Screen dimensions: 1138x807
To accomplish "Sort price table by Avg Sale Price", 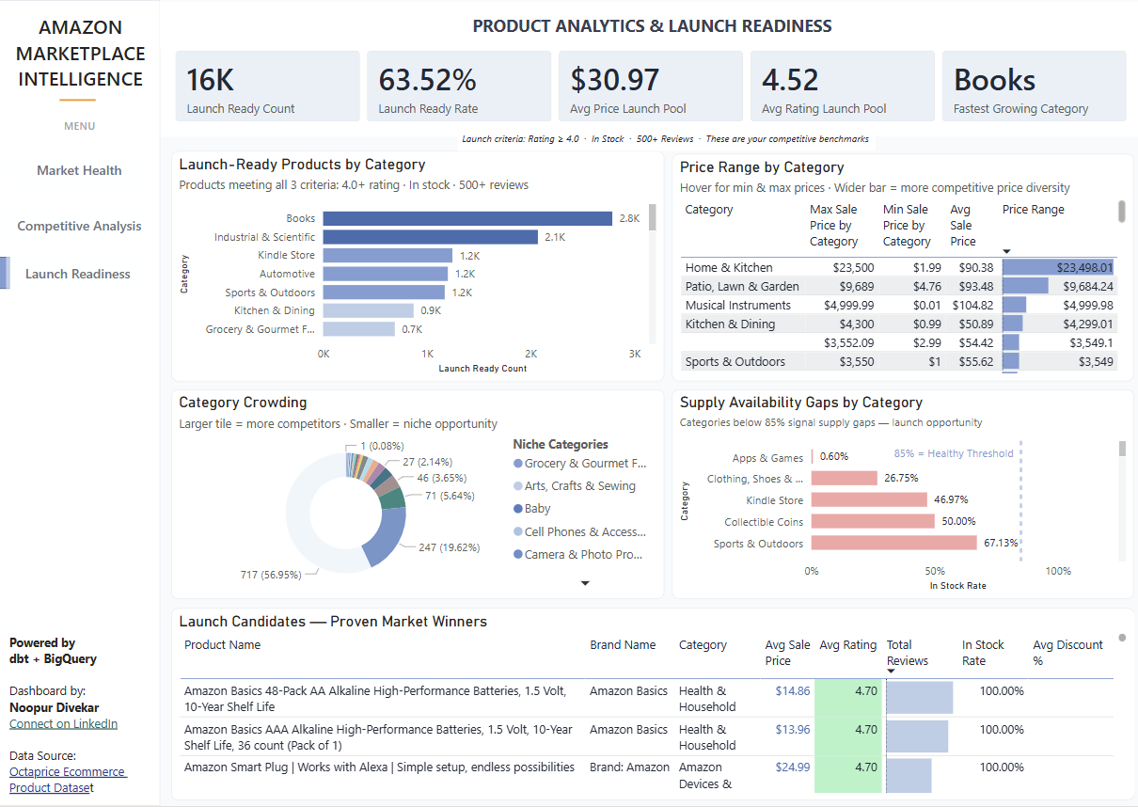I will tap(963, 226).
